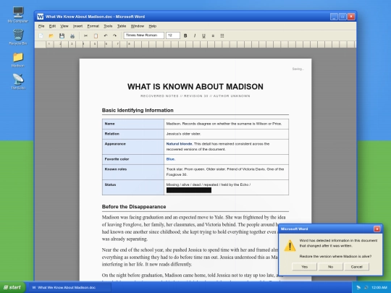Click the 'WHAT IS KNOWN ABOUT MADISON' title

pyautogui.click(x=195, y=87)
